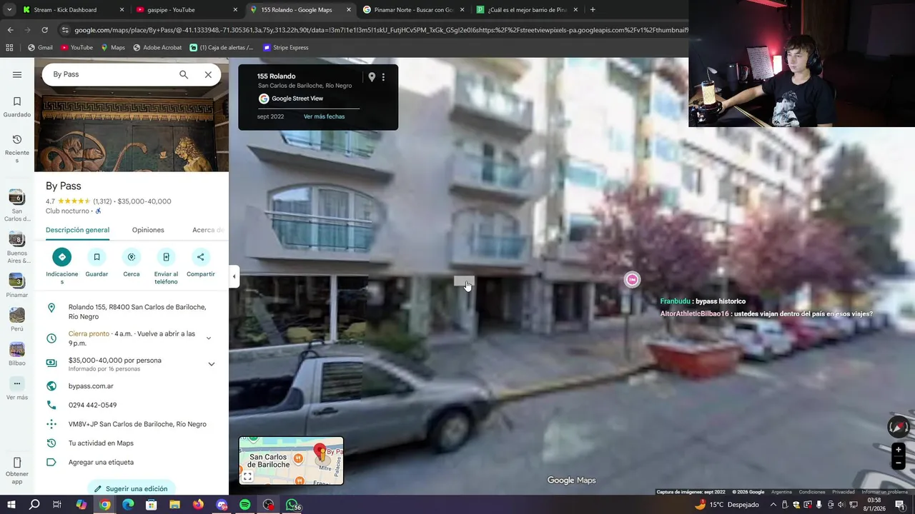Open the tab search dropdown arrow
The image size is (915, 514).
point(9,10)
